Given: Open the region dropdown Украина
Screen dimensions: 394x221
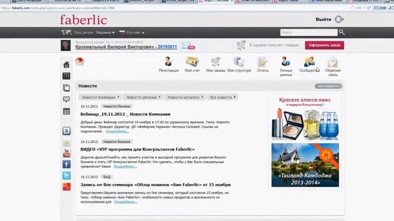Looking at the screenshot, I should (x=105, y=33).
